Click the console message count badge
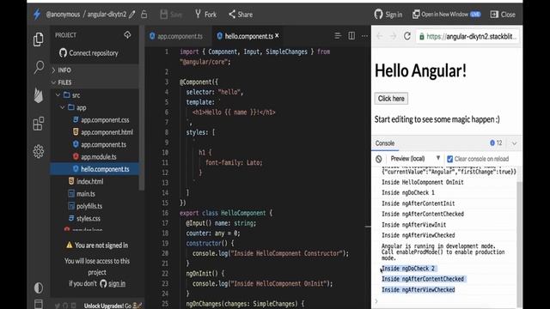The image size is (550, 309). (x=496, y=143)
